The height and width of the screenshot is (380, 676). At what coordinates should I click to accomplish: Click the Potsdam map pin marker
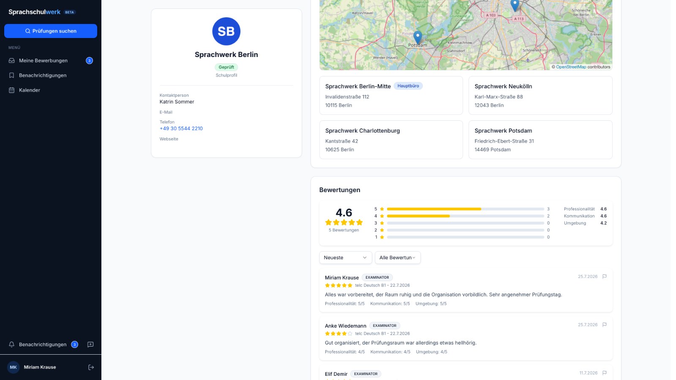coord(417,37)
